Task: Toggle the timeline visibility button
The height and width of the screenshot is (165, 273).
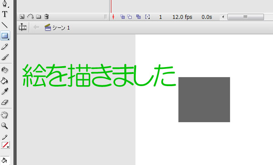Action: tap(23, 27)
